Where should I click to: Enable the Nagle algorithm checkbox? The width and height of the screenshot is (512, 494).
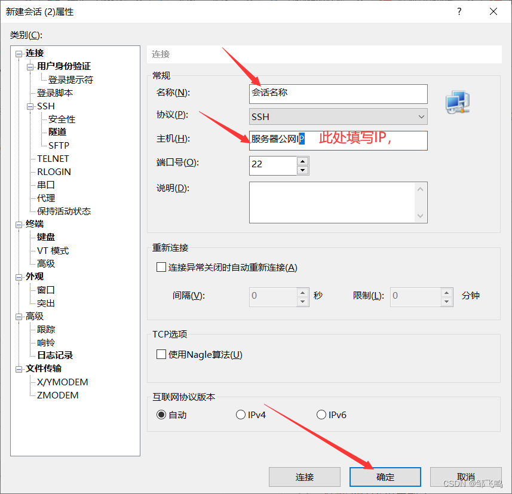coord(161,354)
